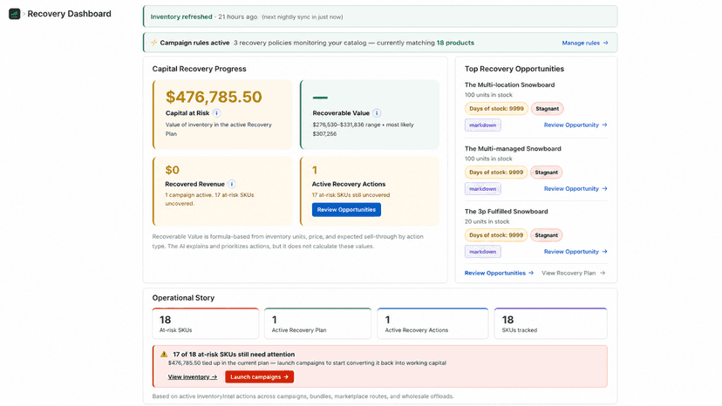Click Days of stock badge for 3p Fulfilled Snowboard
The height and width of the screenshot is (406, 722).
pos(496,235)
